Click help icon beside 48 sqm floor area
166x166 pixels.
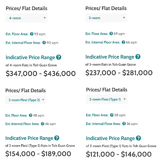(x=31, y=115)
